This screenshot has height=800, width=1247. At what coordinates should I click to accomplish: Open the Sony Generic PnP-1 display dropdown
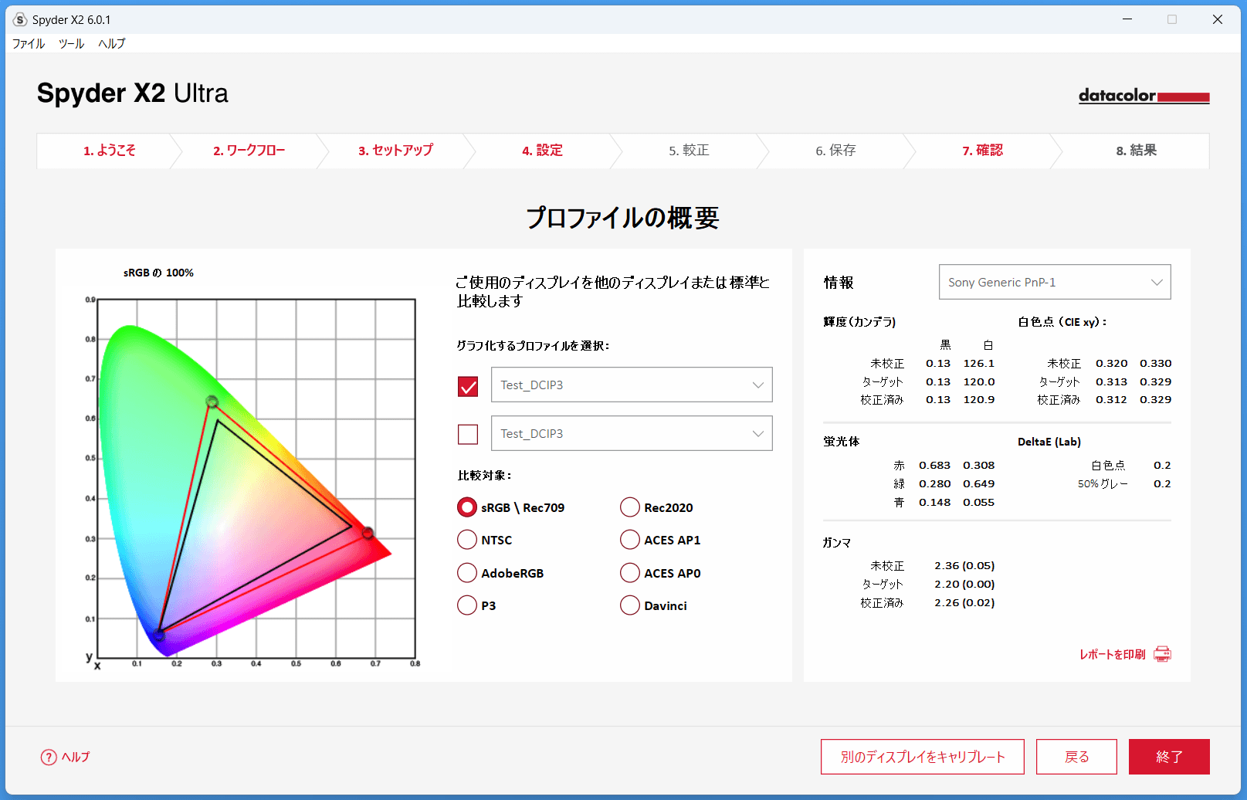coord(1055,282)
